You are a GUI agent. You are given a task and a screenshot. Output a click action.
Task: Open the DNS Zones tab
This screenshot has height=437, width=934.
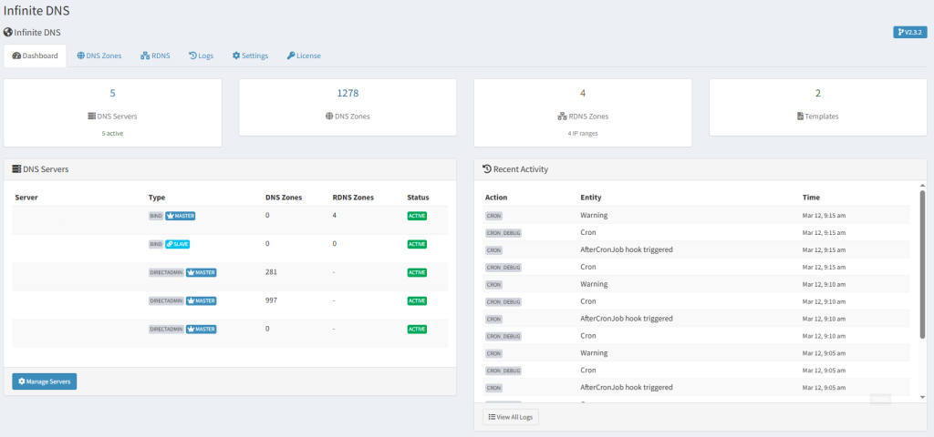(x=99, y=56)
